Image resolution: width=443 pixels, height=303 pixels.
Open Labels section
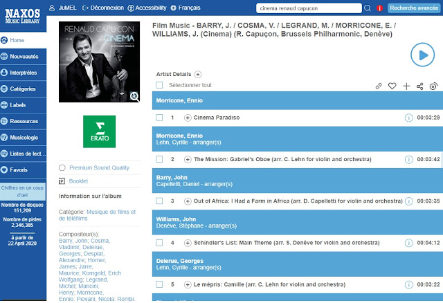[x=23, y=105]
